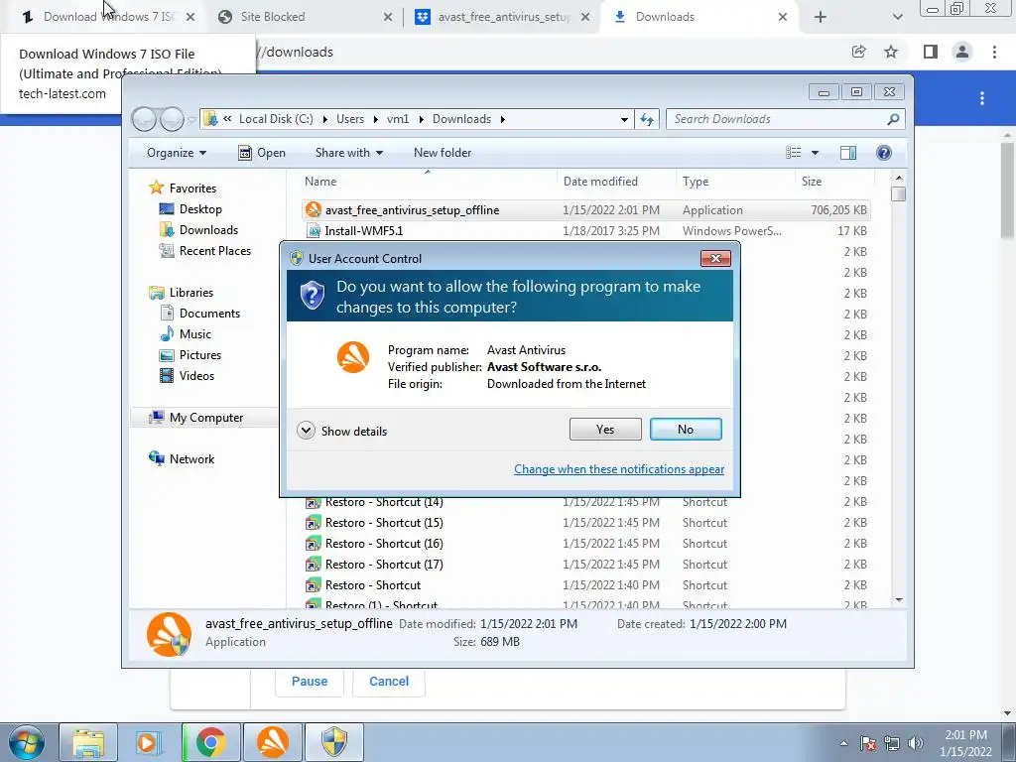Click Chrome share page icon
Viewport: 1016px width, 762px height.
pos(858,52)
